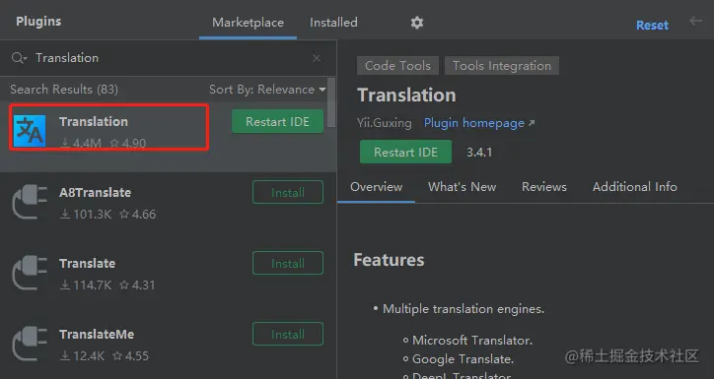Open the plugins settings gear icon
This screenshot has height=379, width=714.
click(x=416, y=23)
